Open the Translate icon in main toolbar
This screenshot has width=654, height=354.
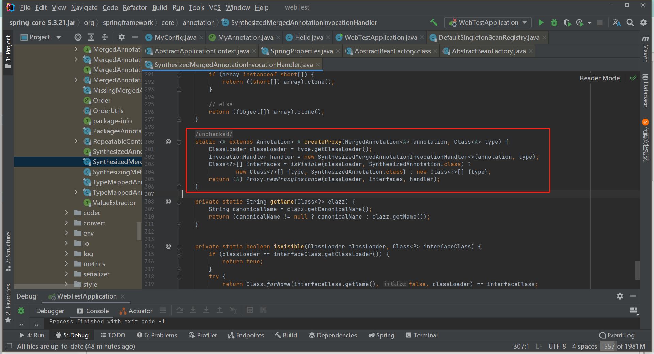pyautogui.click(x=617, y=22)
